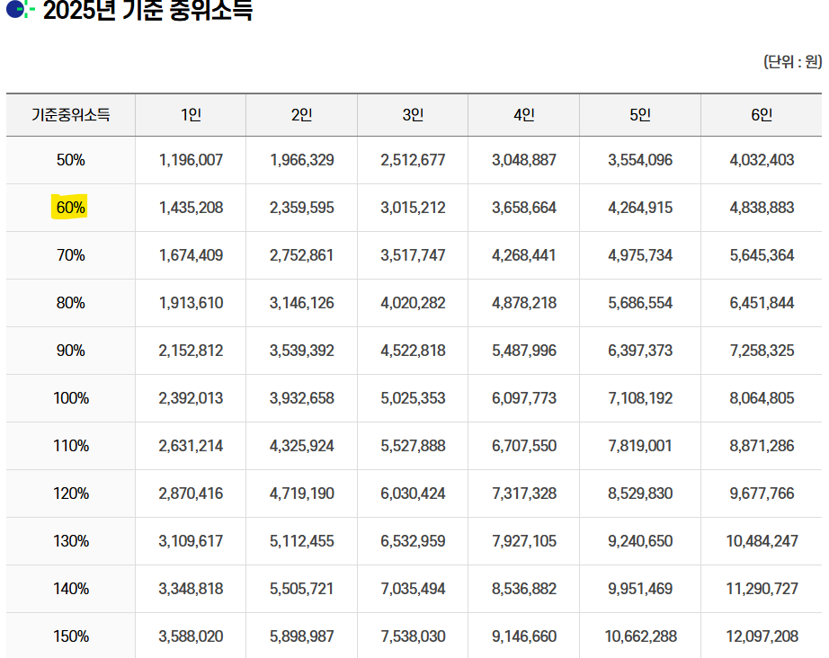Click the highlighted 60% row label

tap(70, 208)
